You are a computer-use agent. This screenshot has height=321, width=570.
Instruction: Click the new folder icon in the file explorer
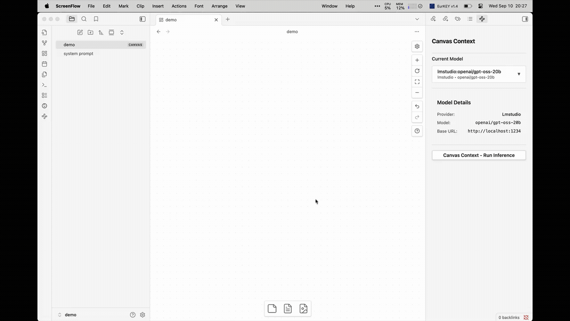tap(90, 32)
